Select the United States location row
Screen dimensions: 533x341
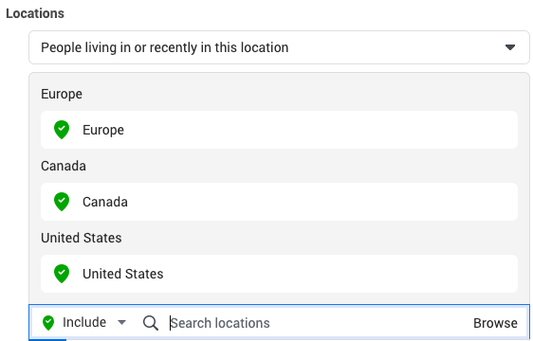point(279,274)
